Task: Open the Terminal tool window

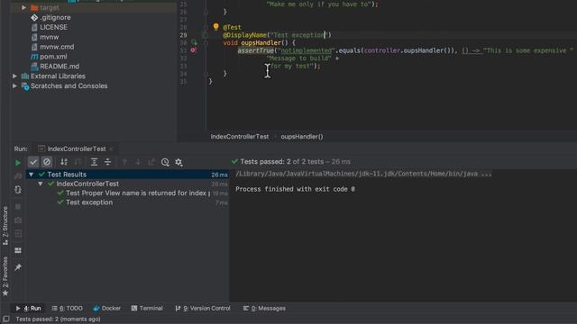Action: point(147,308)
